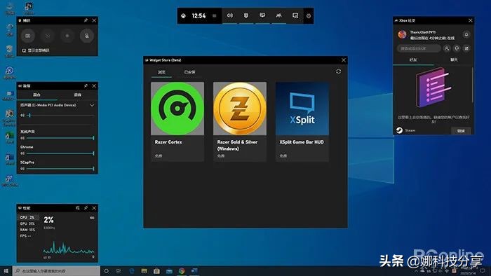This screenshot has height=276, width=491.
Task: Open show all captures link
Action: click(x=36, y=50)
